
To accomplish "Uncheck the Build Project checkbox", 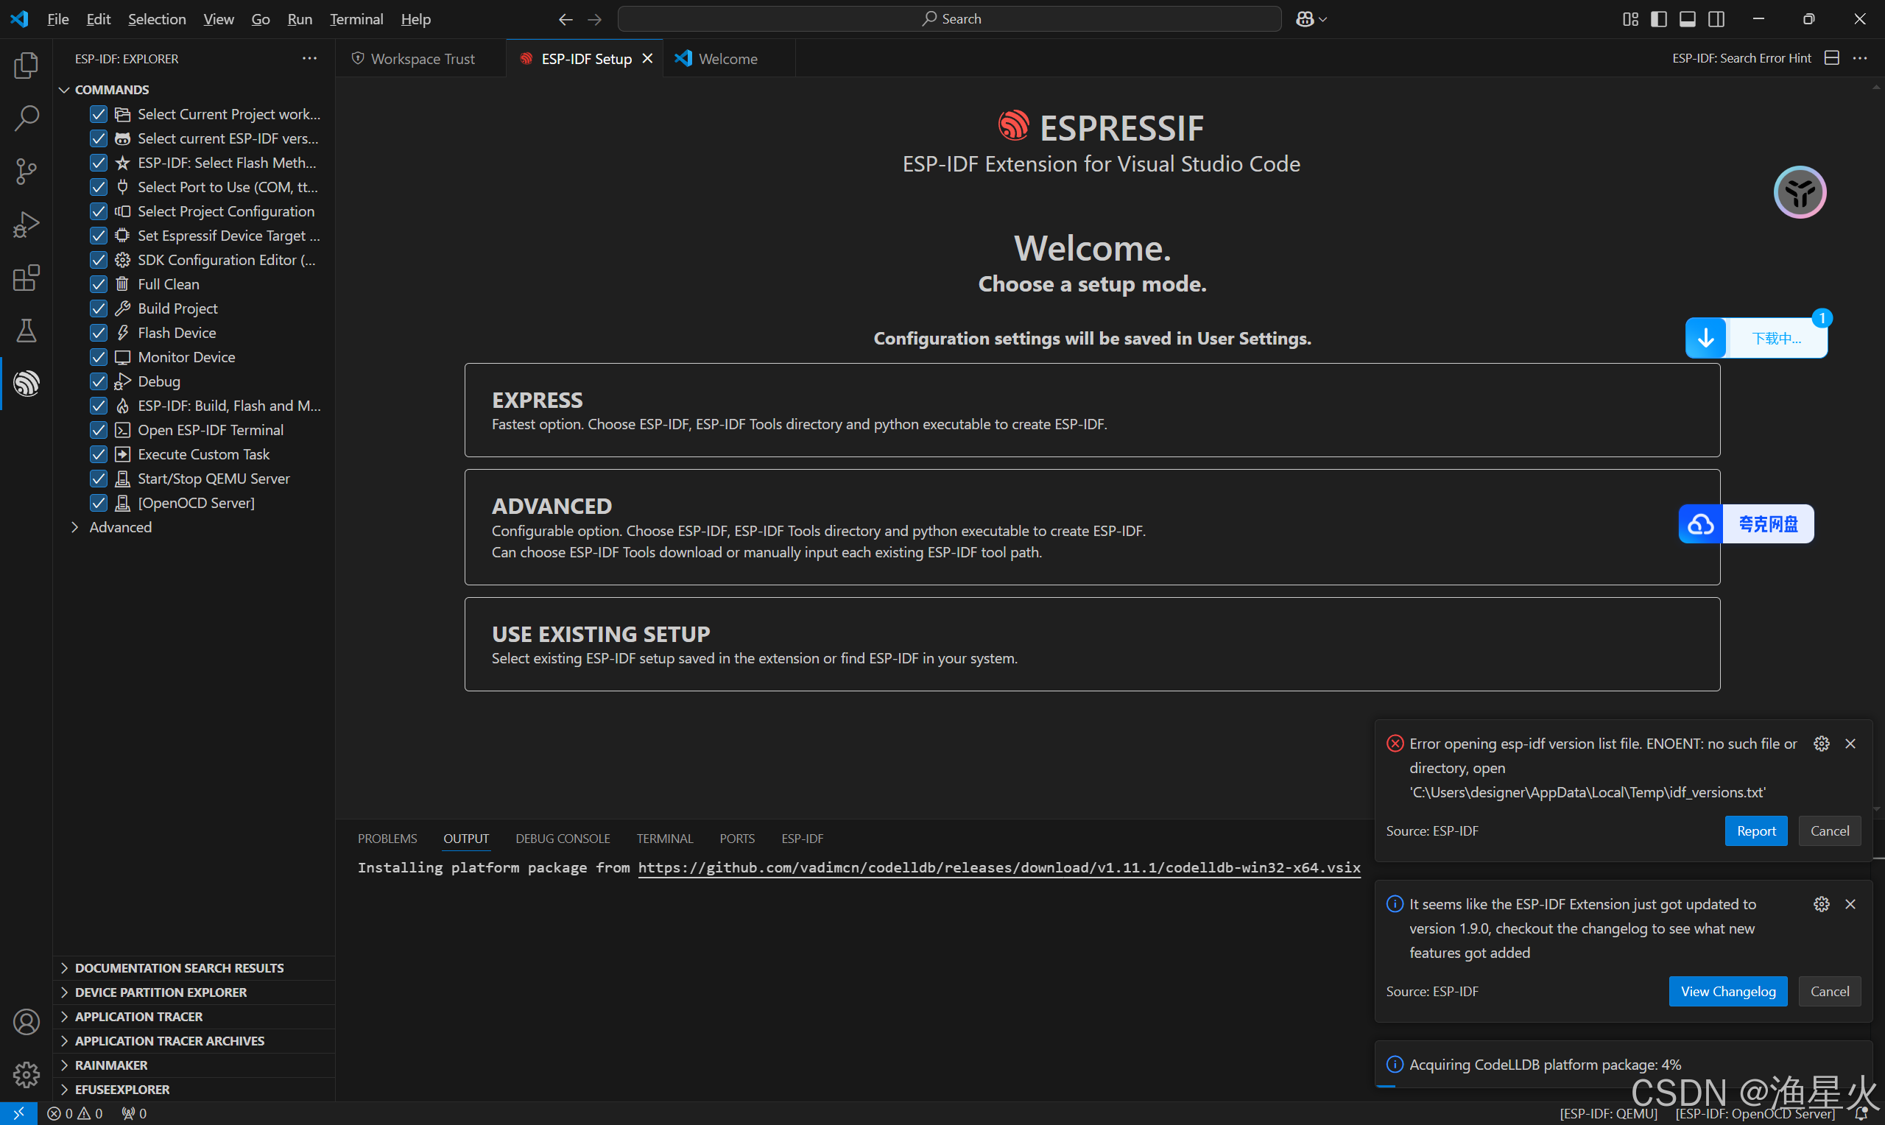I will click(99, 308).
